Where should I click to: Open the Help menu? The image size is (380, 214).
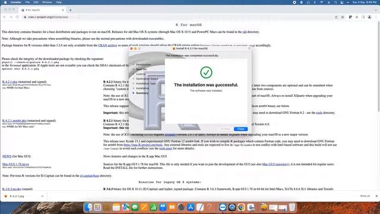59,2
